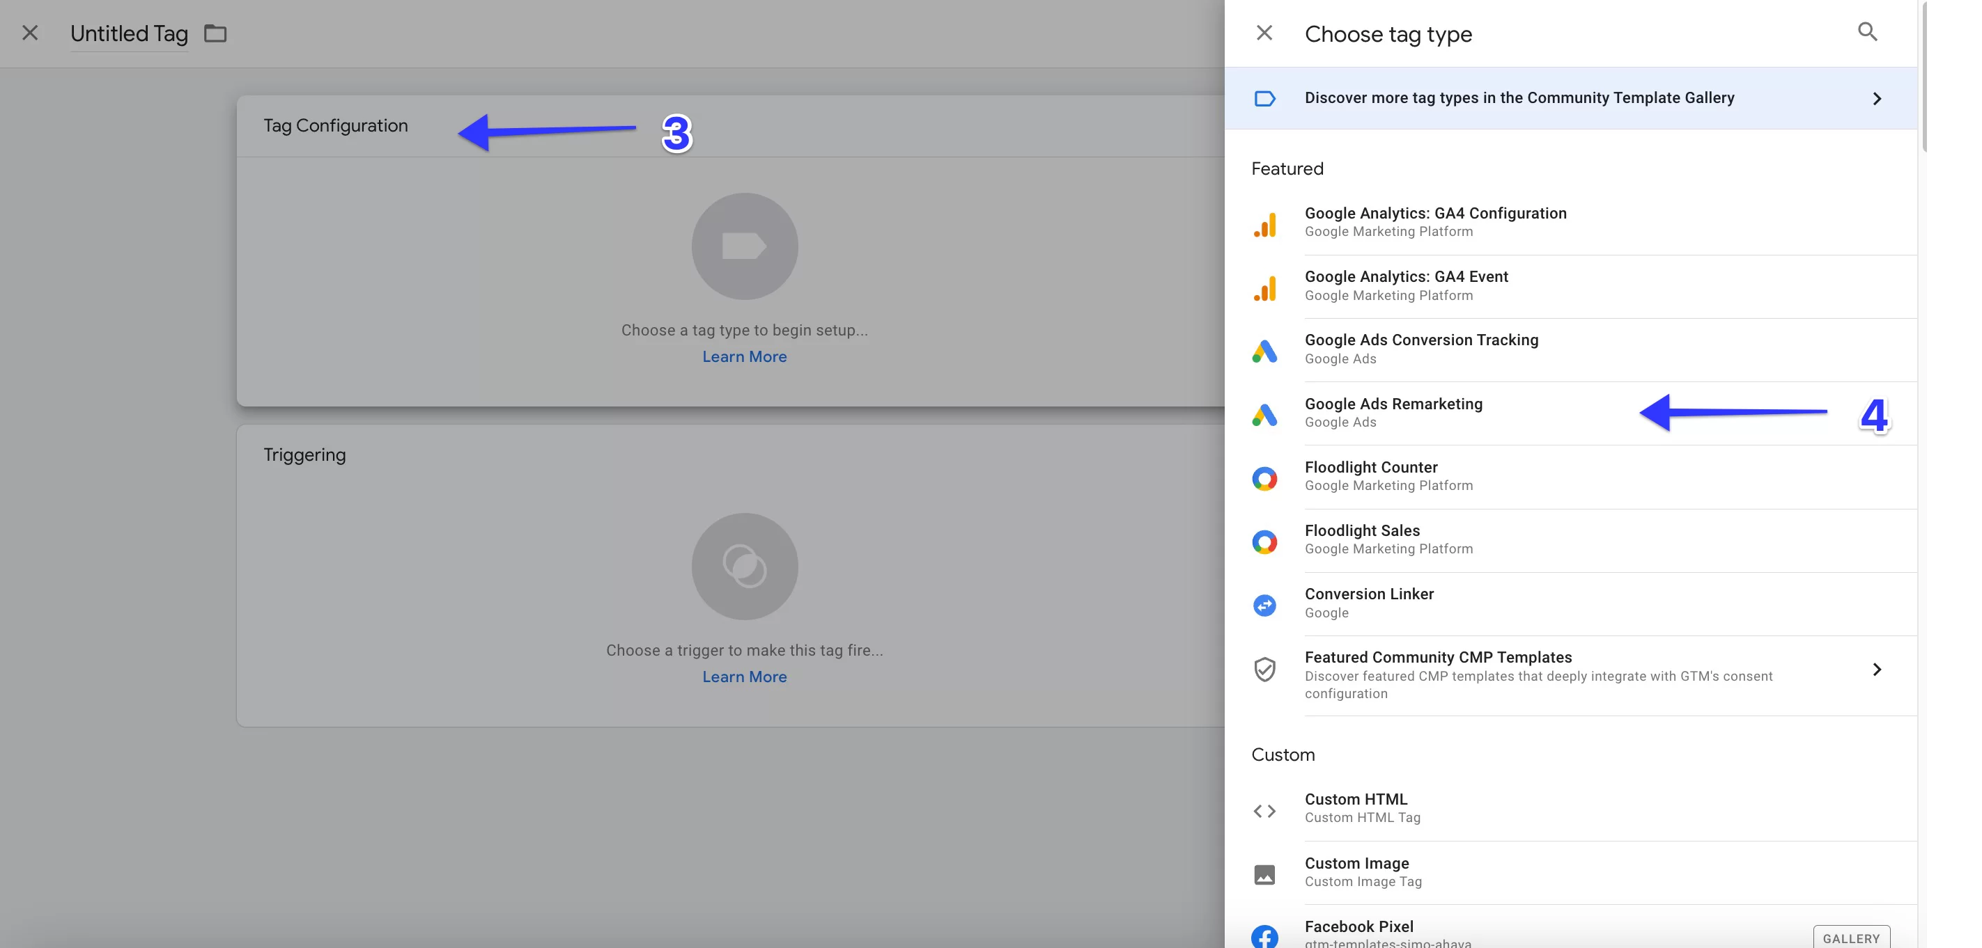Click the Floodlight Counter ring icon
Screen dimensions: 1982x948
click(x=1265, y=478)
